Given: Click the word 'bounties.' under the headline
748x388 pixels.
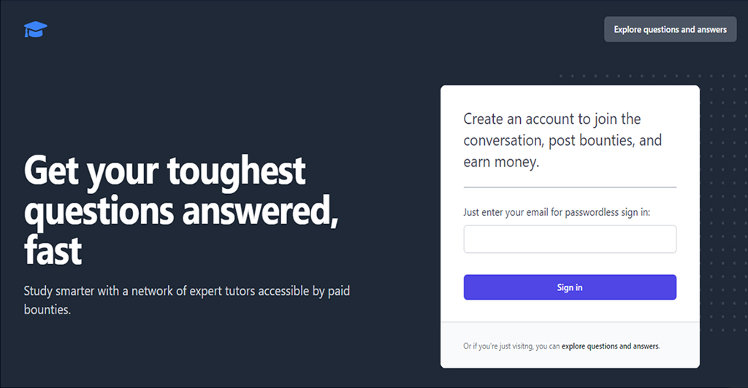Looking at the screenshot, I should pyautogui.click(x=47, y=309).
